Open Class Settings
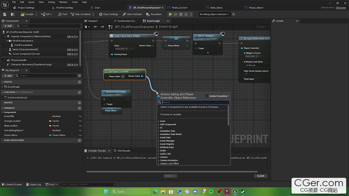Viewport: 349px width, 196px height. click(109, 14)
